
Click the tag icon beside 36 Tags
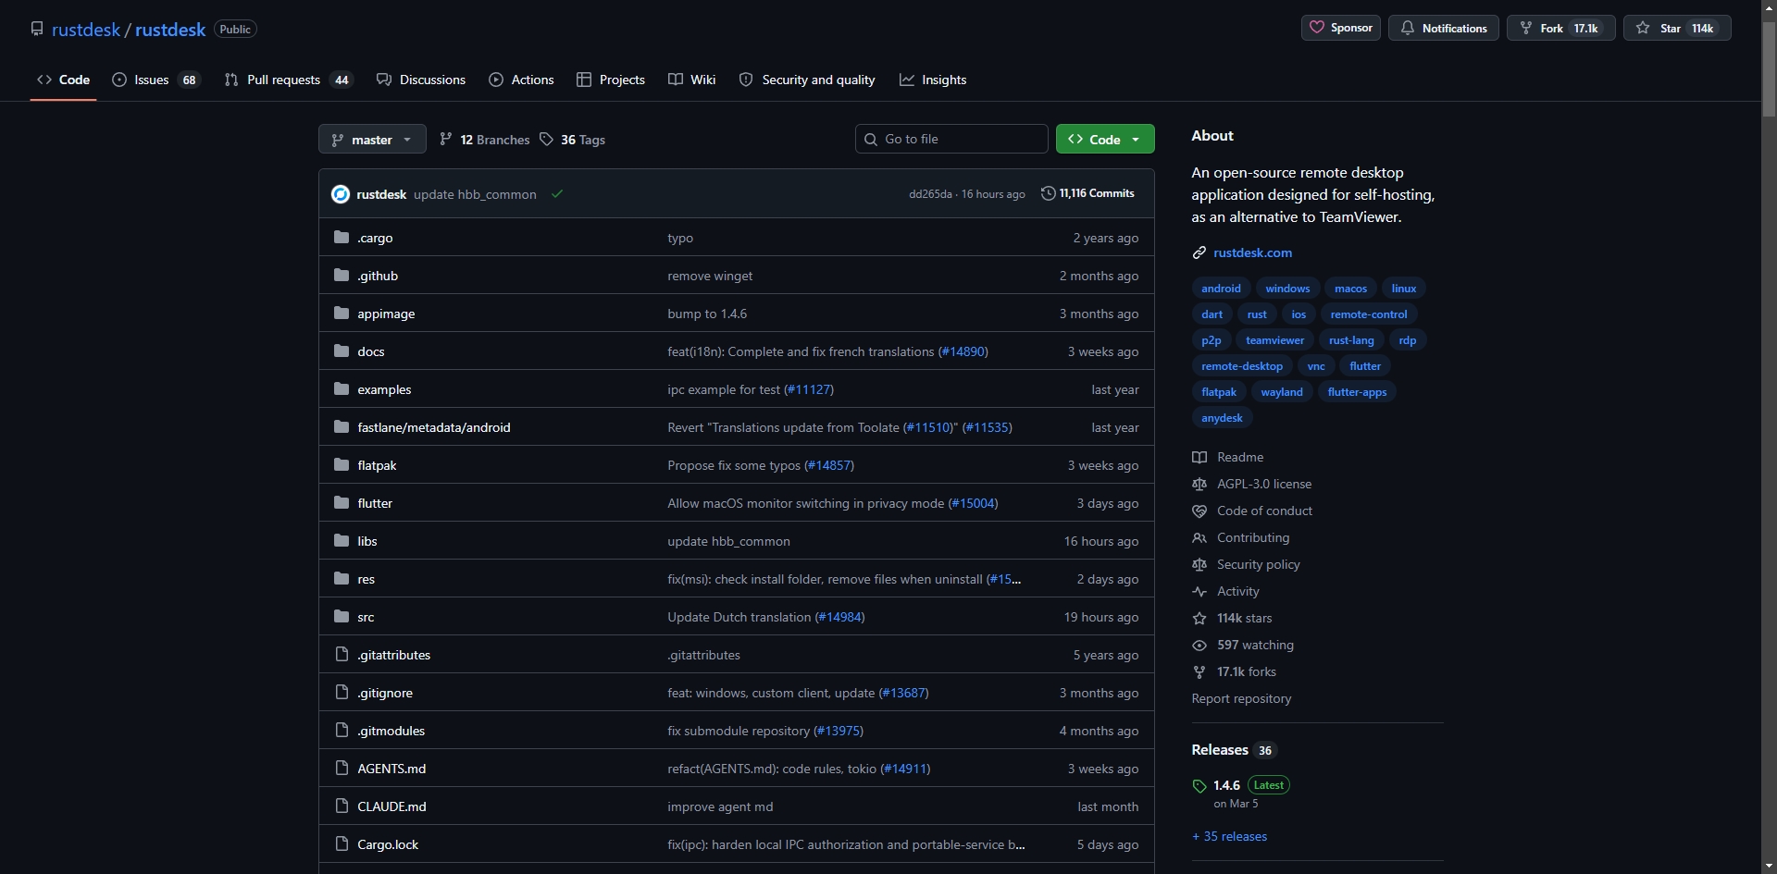pyautogui.click(x=546, y=140)
